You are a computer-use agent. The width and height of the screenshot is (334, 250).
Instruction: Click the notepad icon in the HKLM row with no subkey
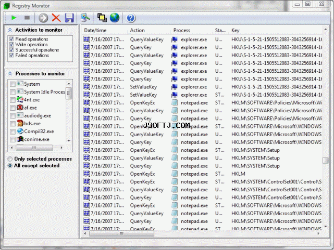175,174
